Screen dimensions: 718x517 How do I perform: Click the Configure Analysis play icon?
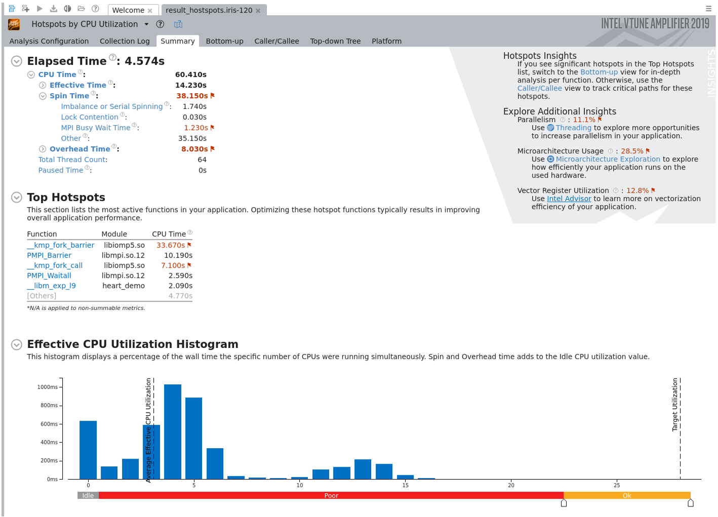[39, 9]
